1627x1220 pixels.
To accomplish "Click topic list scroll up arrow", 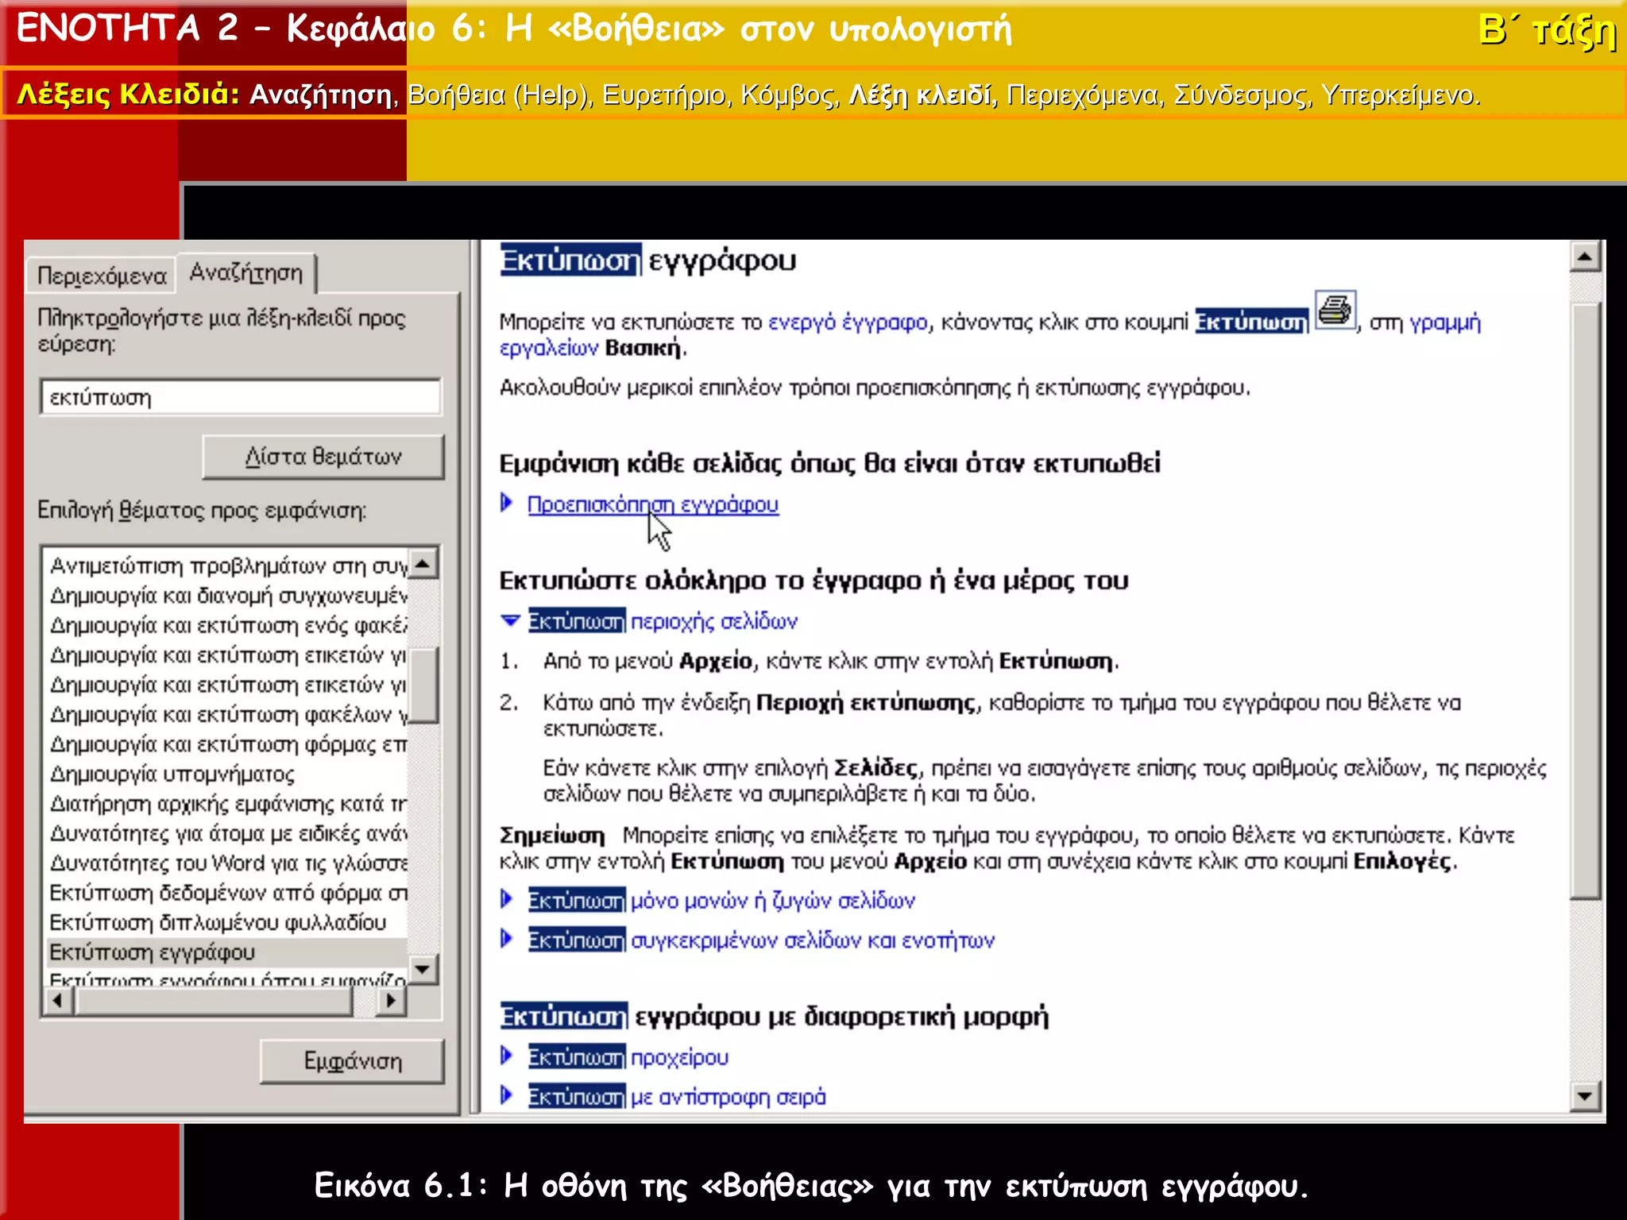I will [x=423, y=564].
